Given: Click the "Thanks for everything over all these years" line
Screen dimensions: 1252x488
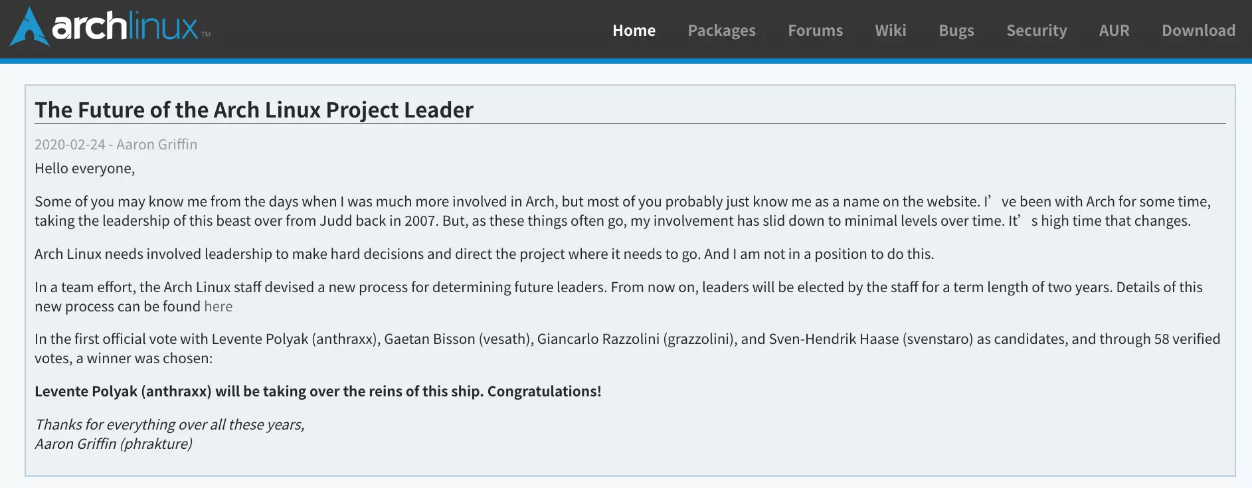Looking at the screenshot, I should pyautogui.click(x=169, y=424).
